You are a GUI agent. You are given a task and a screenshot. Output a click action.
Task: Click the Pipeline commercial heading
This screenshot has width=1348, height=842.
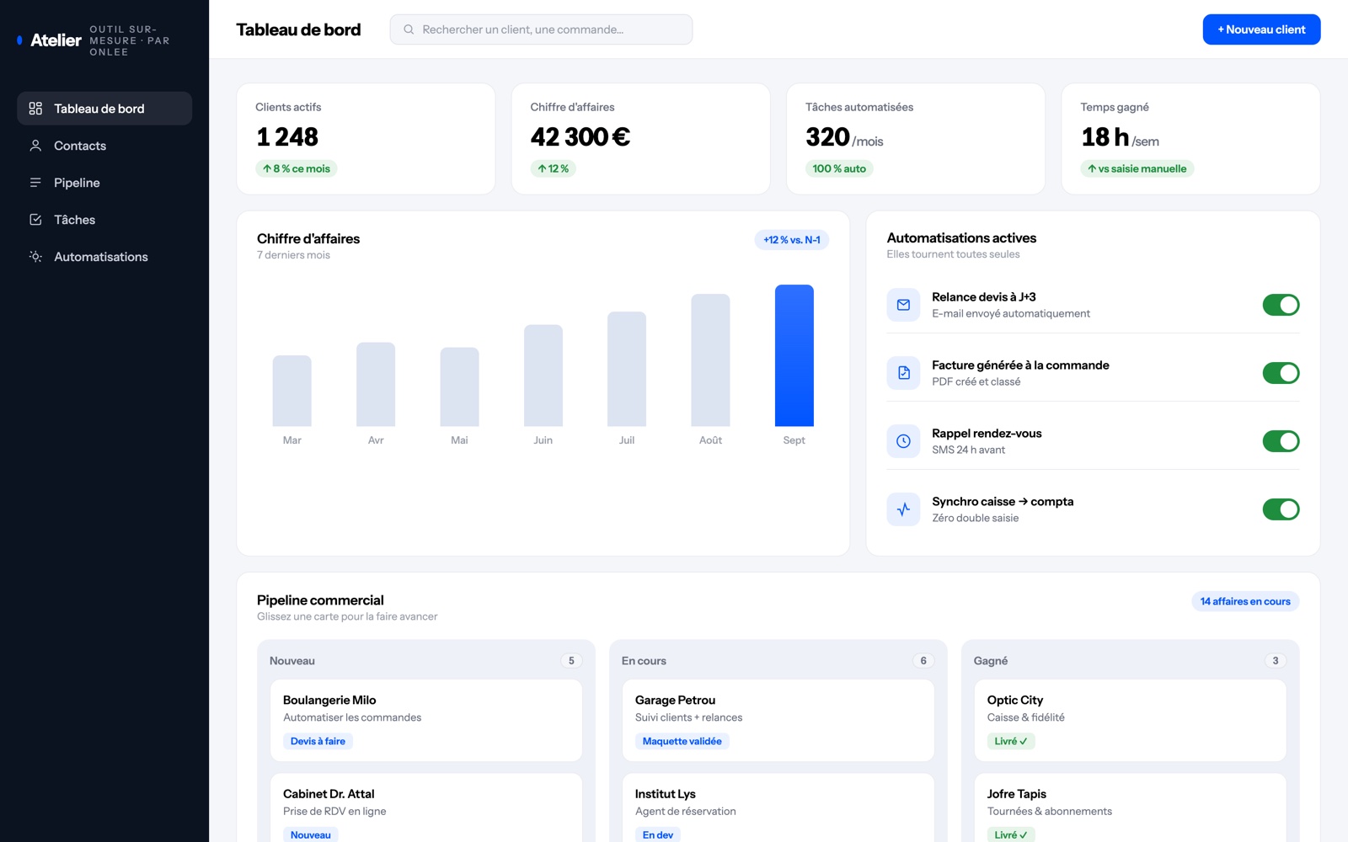coord(320,600)
